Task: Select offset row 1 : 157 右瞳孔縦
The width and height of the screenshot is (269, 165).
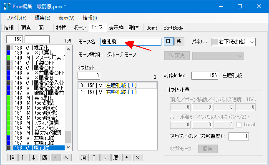Action: click(118, 92)
